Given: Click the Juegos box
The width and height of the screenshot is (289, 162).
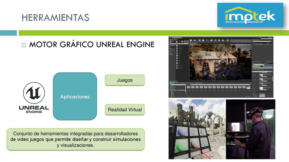Looking at the screenshot, I should pos(125,80).
